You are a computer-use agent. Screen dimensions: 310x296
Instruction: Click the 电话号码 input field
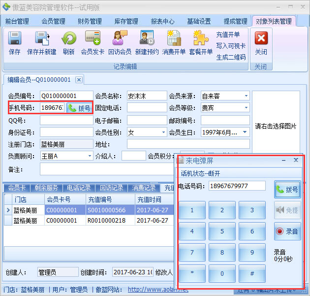(237, 186)
